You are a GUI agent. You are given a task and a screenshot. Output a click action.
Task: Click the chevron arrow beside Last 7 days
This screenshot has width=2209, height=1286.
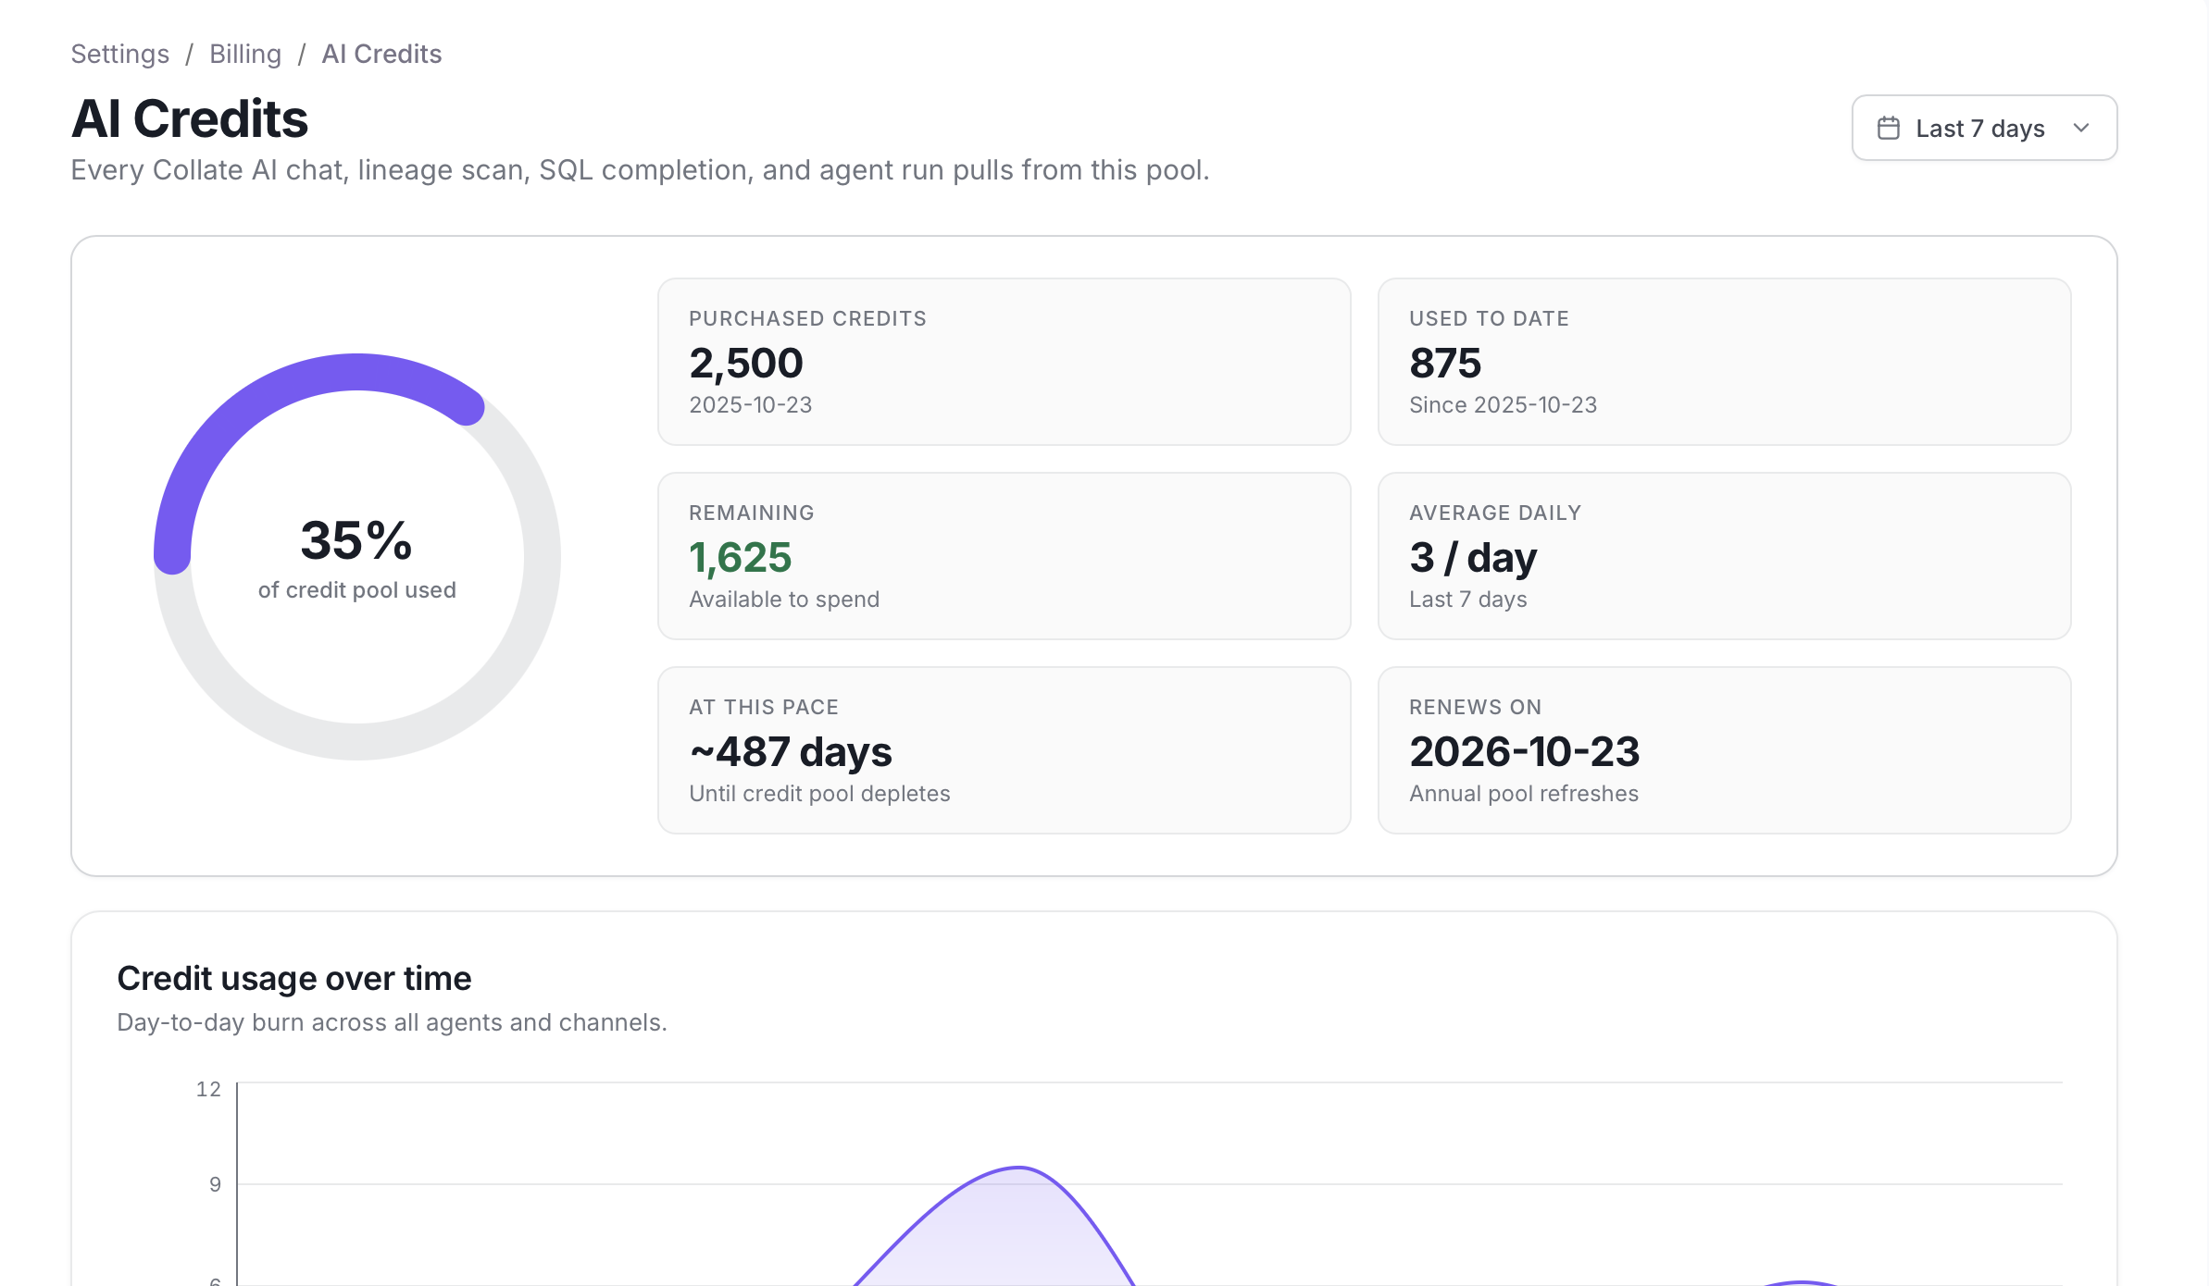coord(2081,128)
